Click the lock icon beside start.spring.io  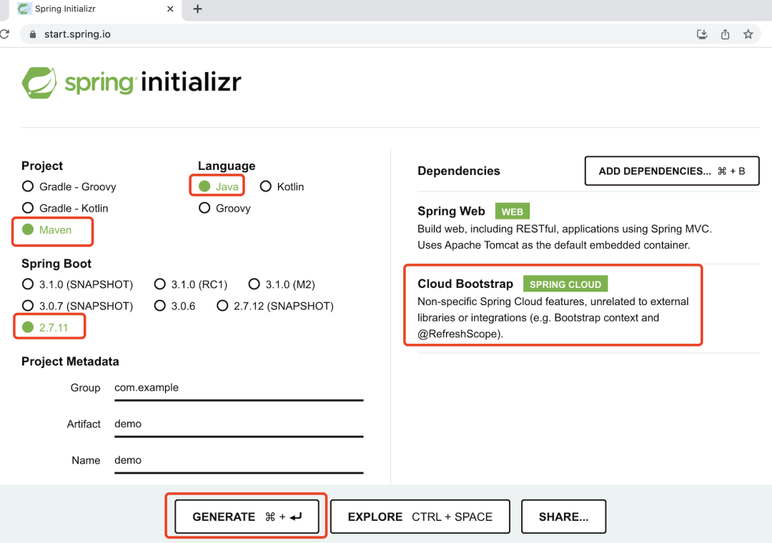pos(32,34)
